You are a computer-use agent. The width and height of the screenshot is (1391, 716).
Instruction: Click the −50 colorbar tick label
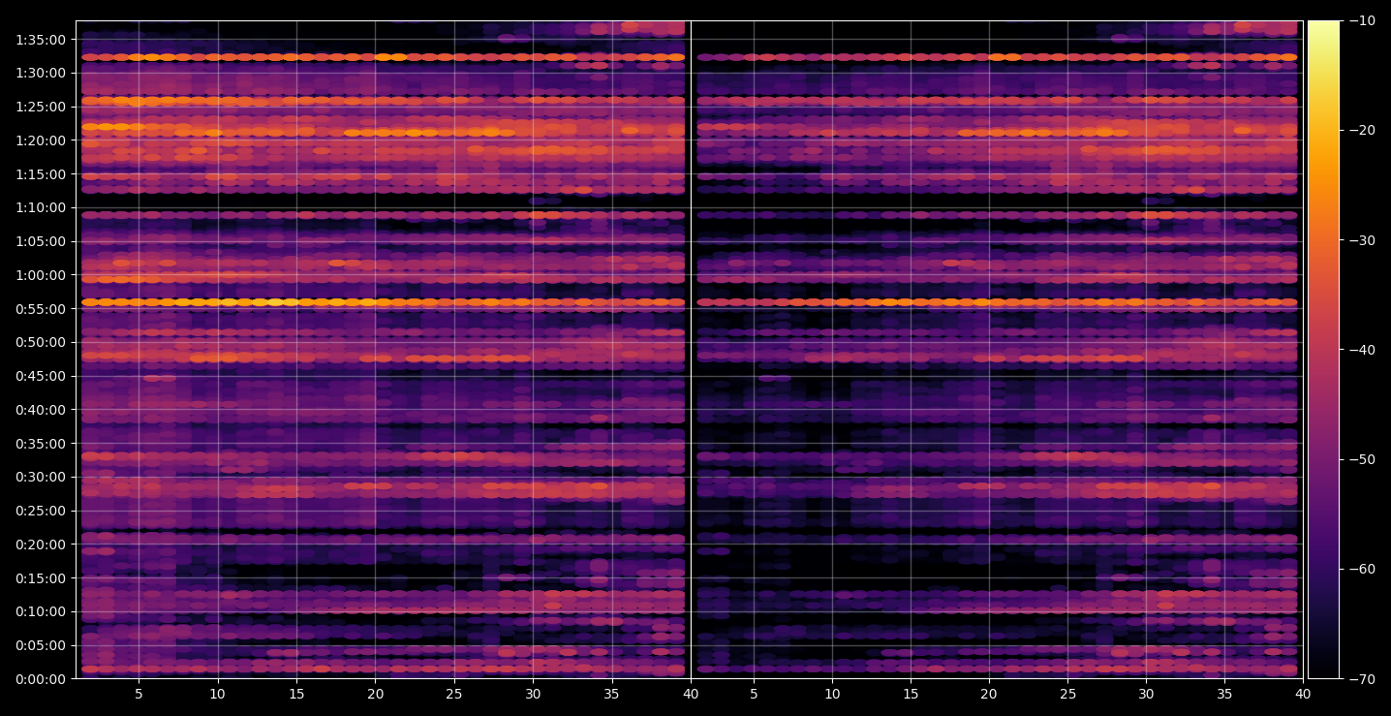[x=1362, y=459]
